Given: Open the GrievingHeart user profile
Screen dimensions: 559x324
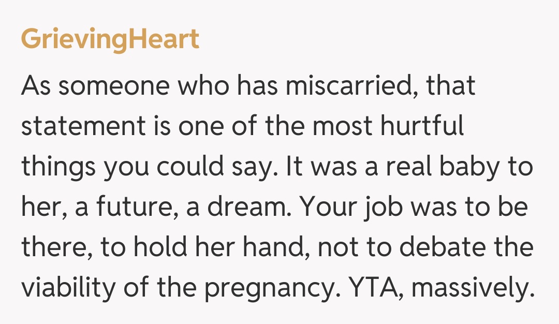Looking at the screenshot, I should tap(110, 40).
